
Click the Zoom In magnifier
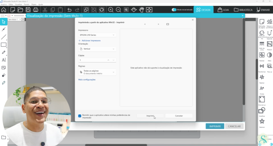[111, 10]
